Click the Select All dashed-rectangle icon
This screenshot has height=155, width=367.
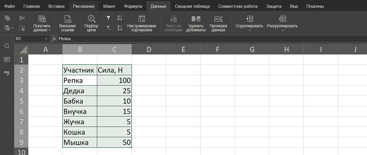(x=22, y=28)
